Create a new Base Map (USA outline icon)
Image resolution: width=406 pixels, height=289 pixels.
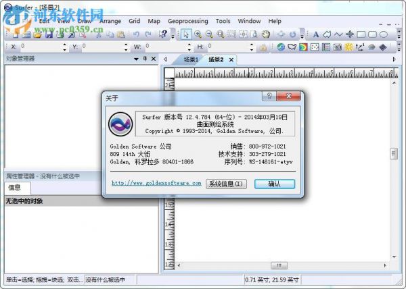(292, 47)
